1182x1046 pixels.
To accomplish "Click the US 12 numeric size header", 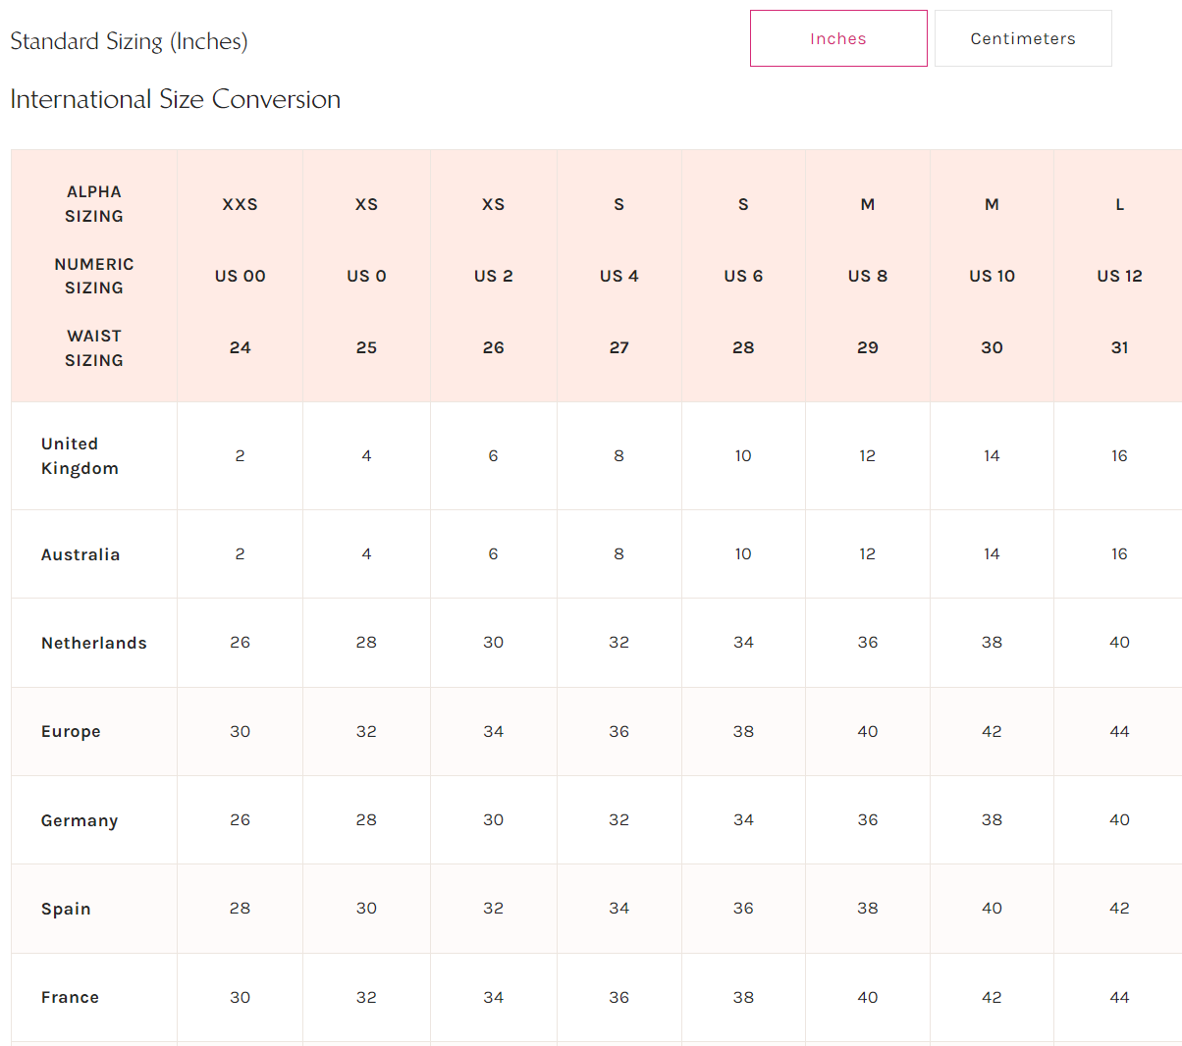I will point(1119,276).
